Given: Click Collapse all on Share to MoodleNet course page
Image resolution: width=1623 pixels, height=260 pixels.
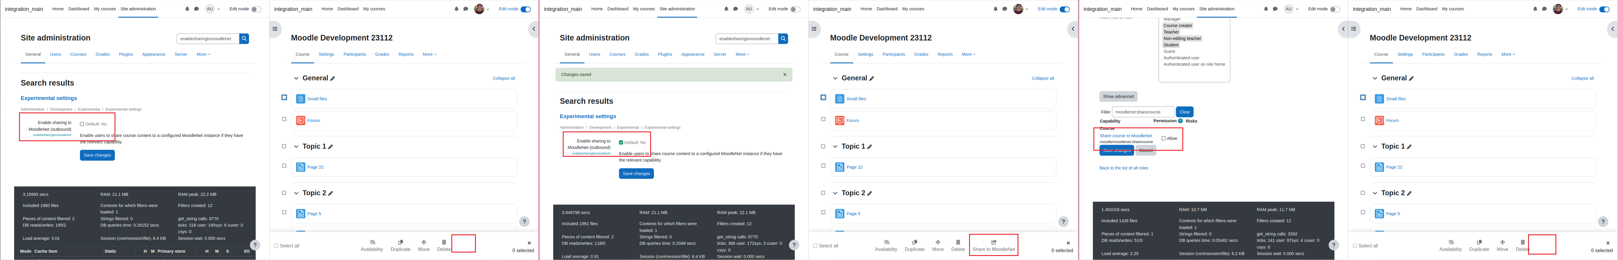Looking at the screenshot, I should (1043, 79).
